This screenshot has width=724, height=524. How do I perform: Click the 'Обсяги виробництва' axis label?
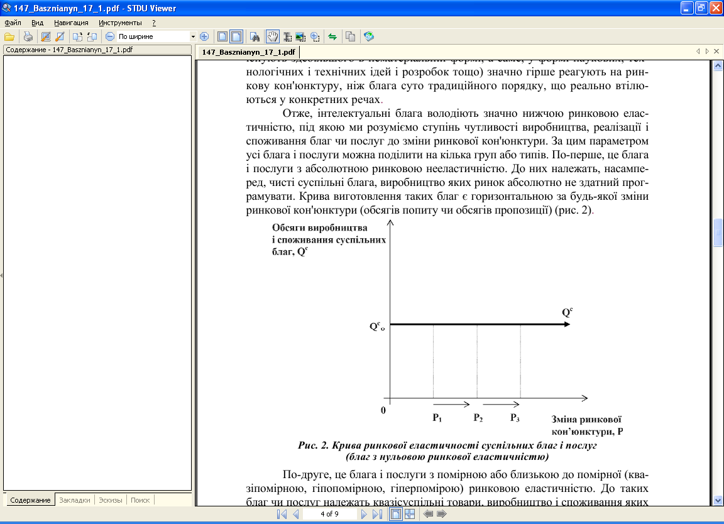319,227
